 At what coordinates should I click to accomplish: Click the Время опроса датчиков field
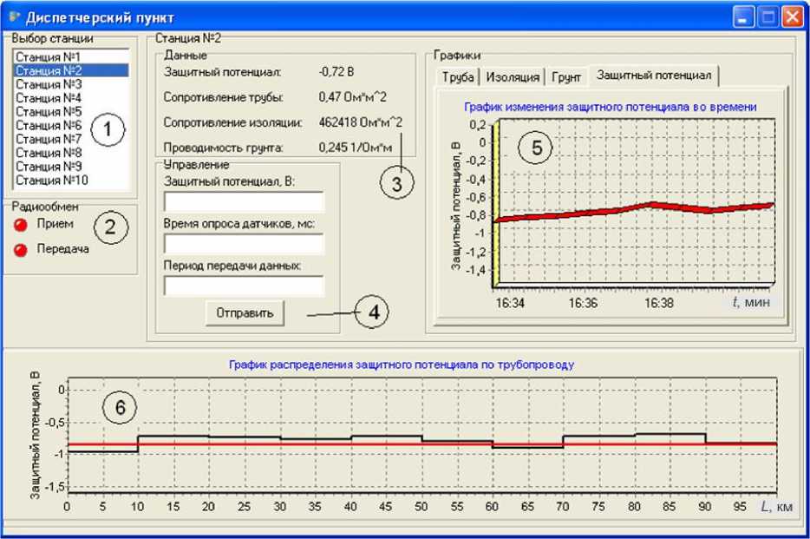pos(243,244)
